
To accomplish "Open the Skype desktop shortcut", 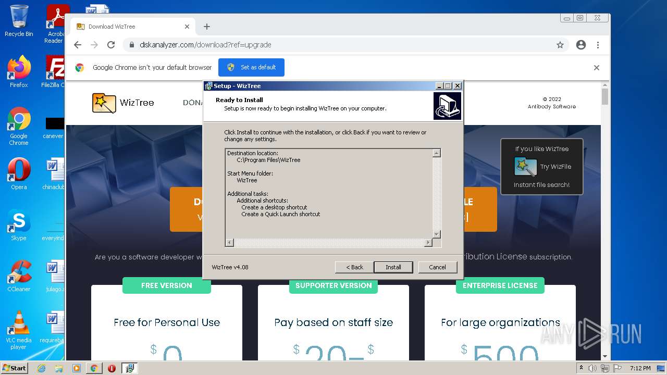I will (x=19, y=225).
